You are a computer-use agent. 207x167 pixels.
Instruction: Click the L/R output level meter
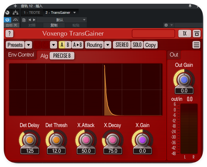pyautogui.click(x=189, y=129)
